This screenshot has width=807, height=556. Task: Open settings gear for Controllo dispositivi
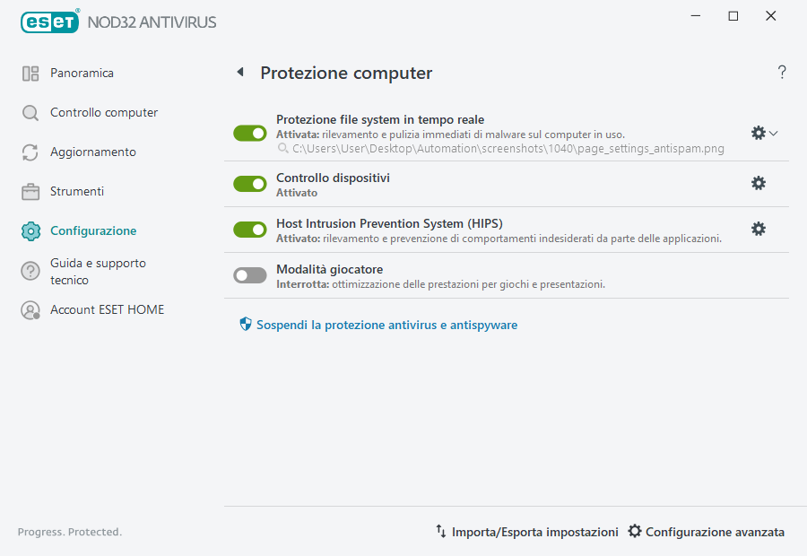[x=759, y=183]
